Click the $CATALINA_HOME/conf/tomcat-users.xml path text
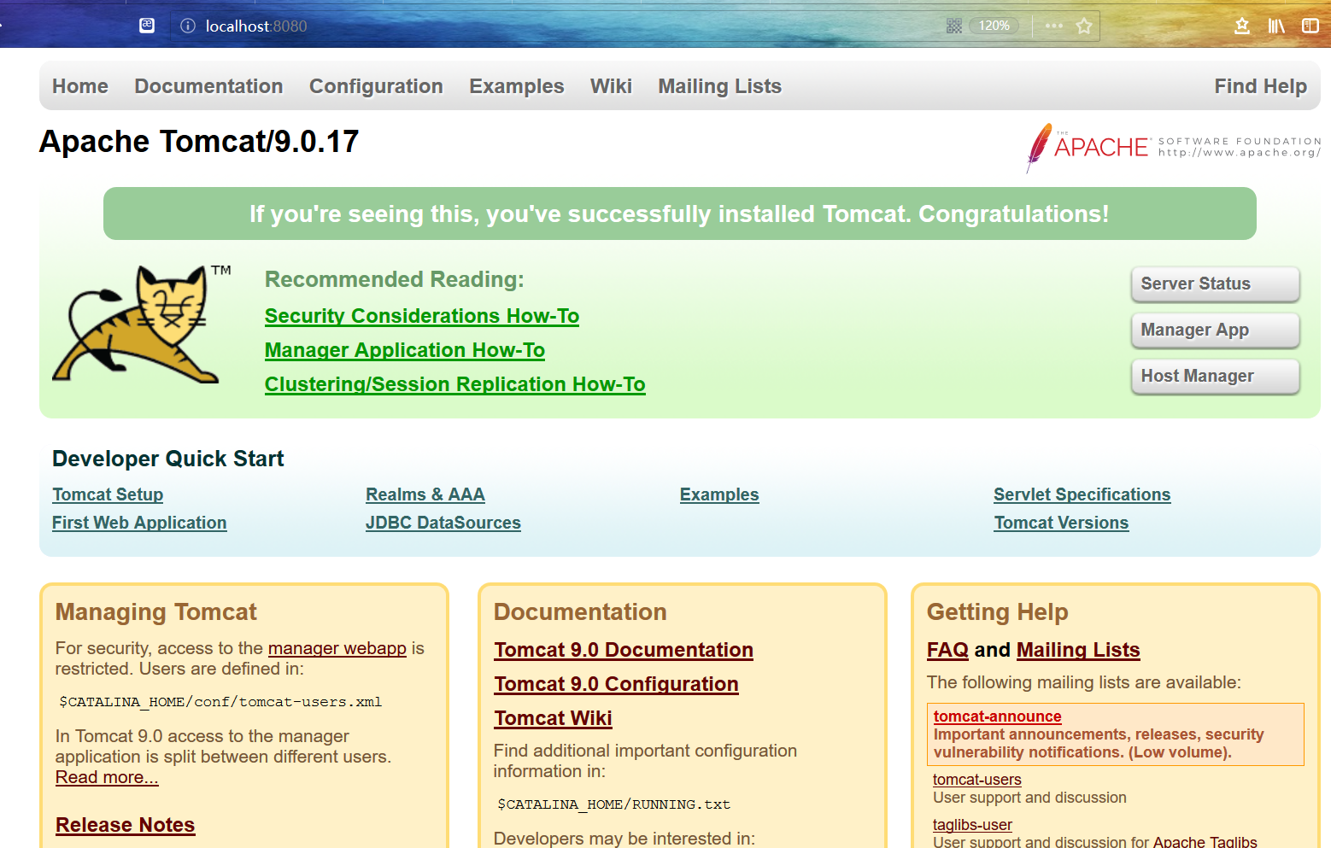Screen dimensions: 1331x848 pos(220,702)
